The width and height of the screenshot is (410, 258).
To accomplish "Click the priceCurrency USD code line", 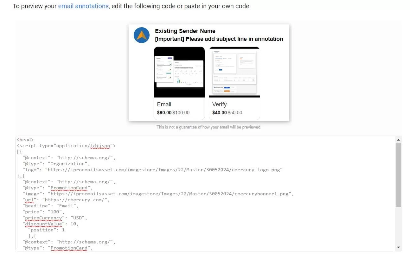I will pos(54,218).
